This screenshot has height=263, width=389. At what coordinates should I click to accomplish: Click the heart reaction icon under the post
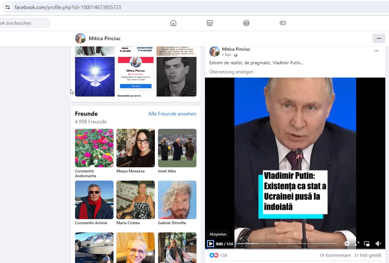[x=216, y=255]
